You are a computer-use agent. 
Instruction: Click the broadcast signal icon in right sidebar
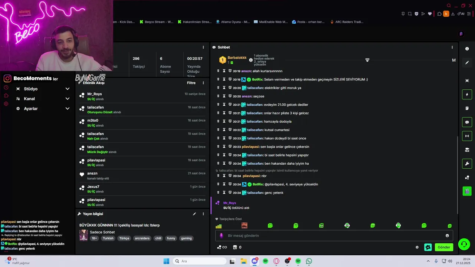coord(467,136)
